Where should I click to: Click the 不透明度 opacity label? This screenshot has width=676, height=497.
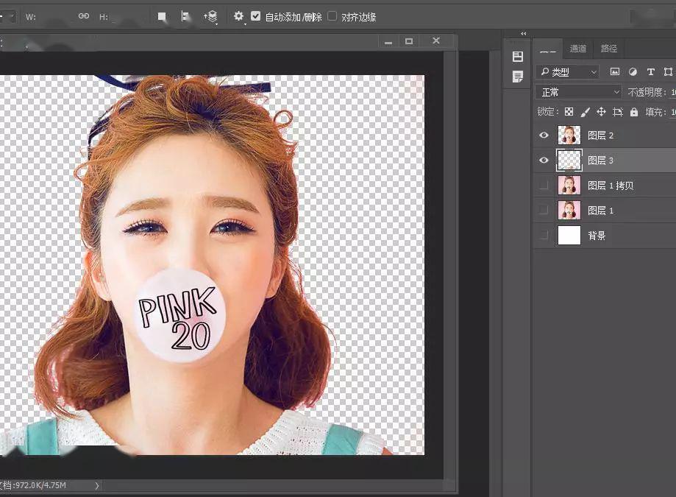[647, 92]
